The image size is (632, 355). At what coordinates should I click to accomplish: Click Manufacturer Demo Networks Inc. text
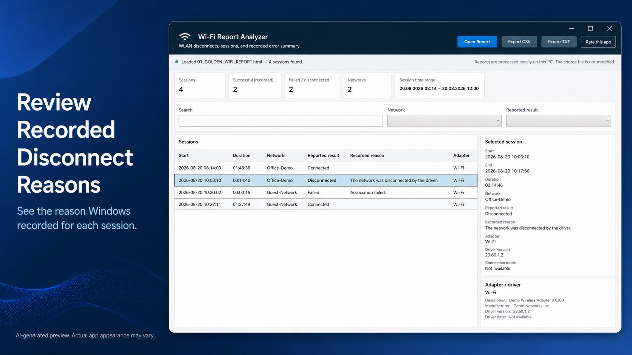[517, 306]
